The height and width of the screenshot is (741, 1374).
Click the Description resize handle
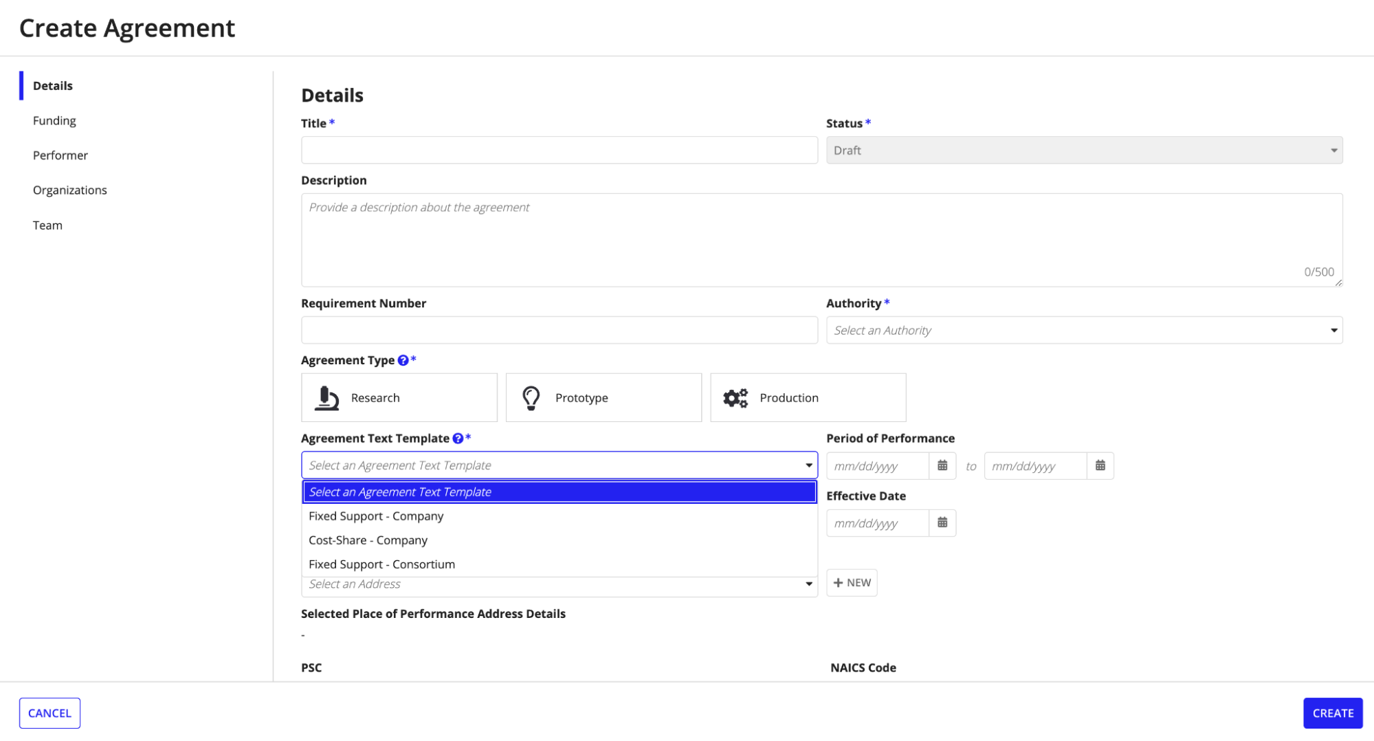point(1338,282)
